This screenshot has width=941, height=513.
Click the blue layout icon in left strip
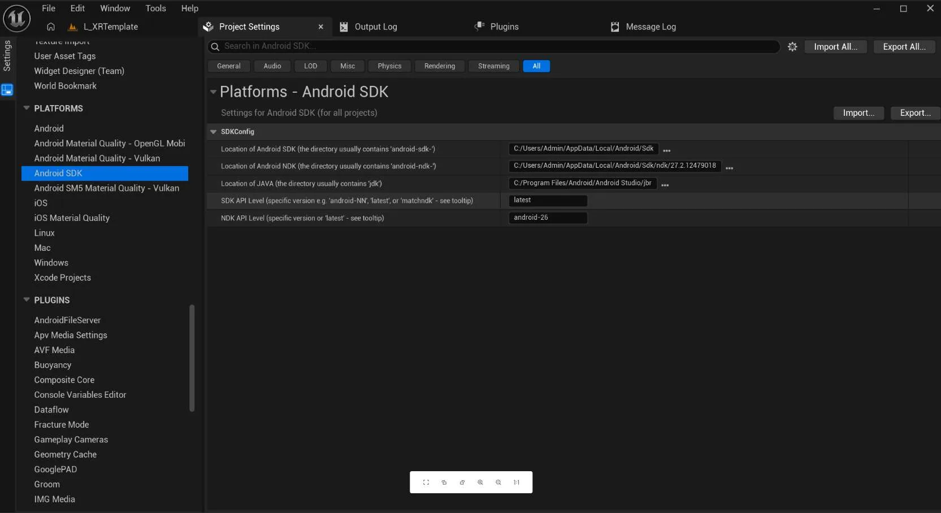coord(7,90)
